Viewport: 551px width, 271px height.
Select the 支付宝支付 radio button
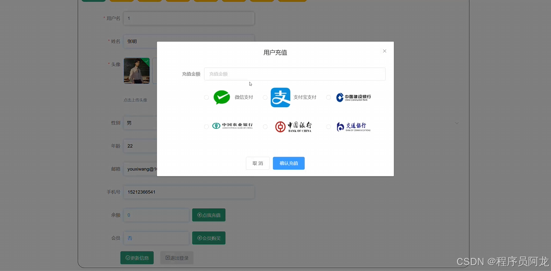pyautogui.click(x=265, y=97)
